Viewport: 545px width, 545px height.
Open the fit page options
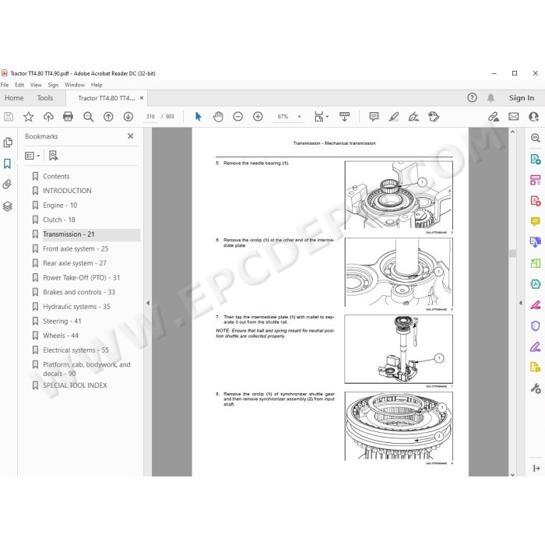[x=321, y=117]
